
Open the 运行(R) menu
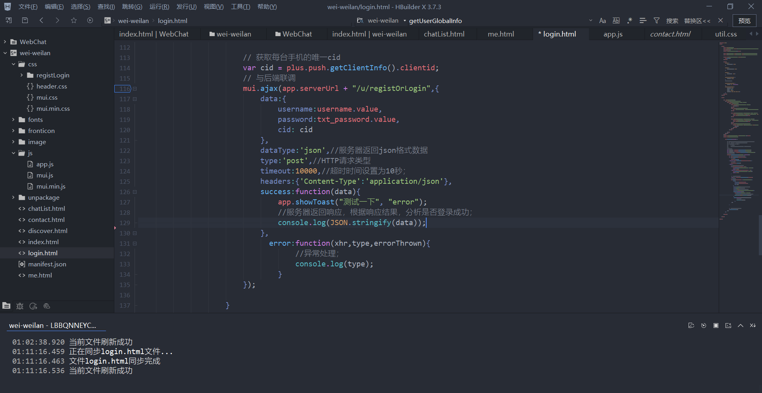tap(159, 7)
